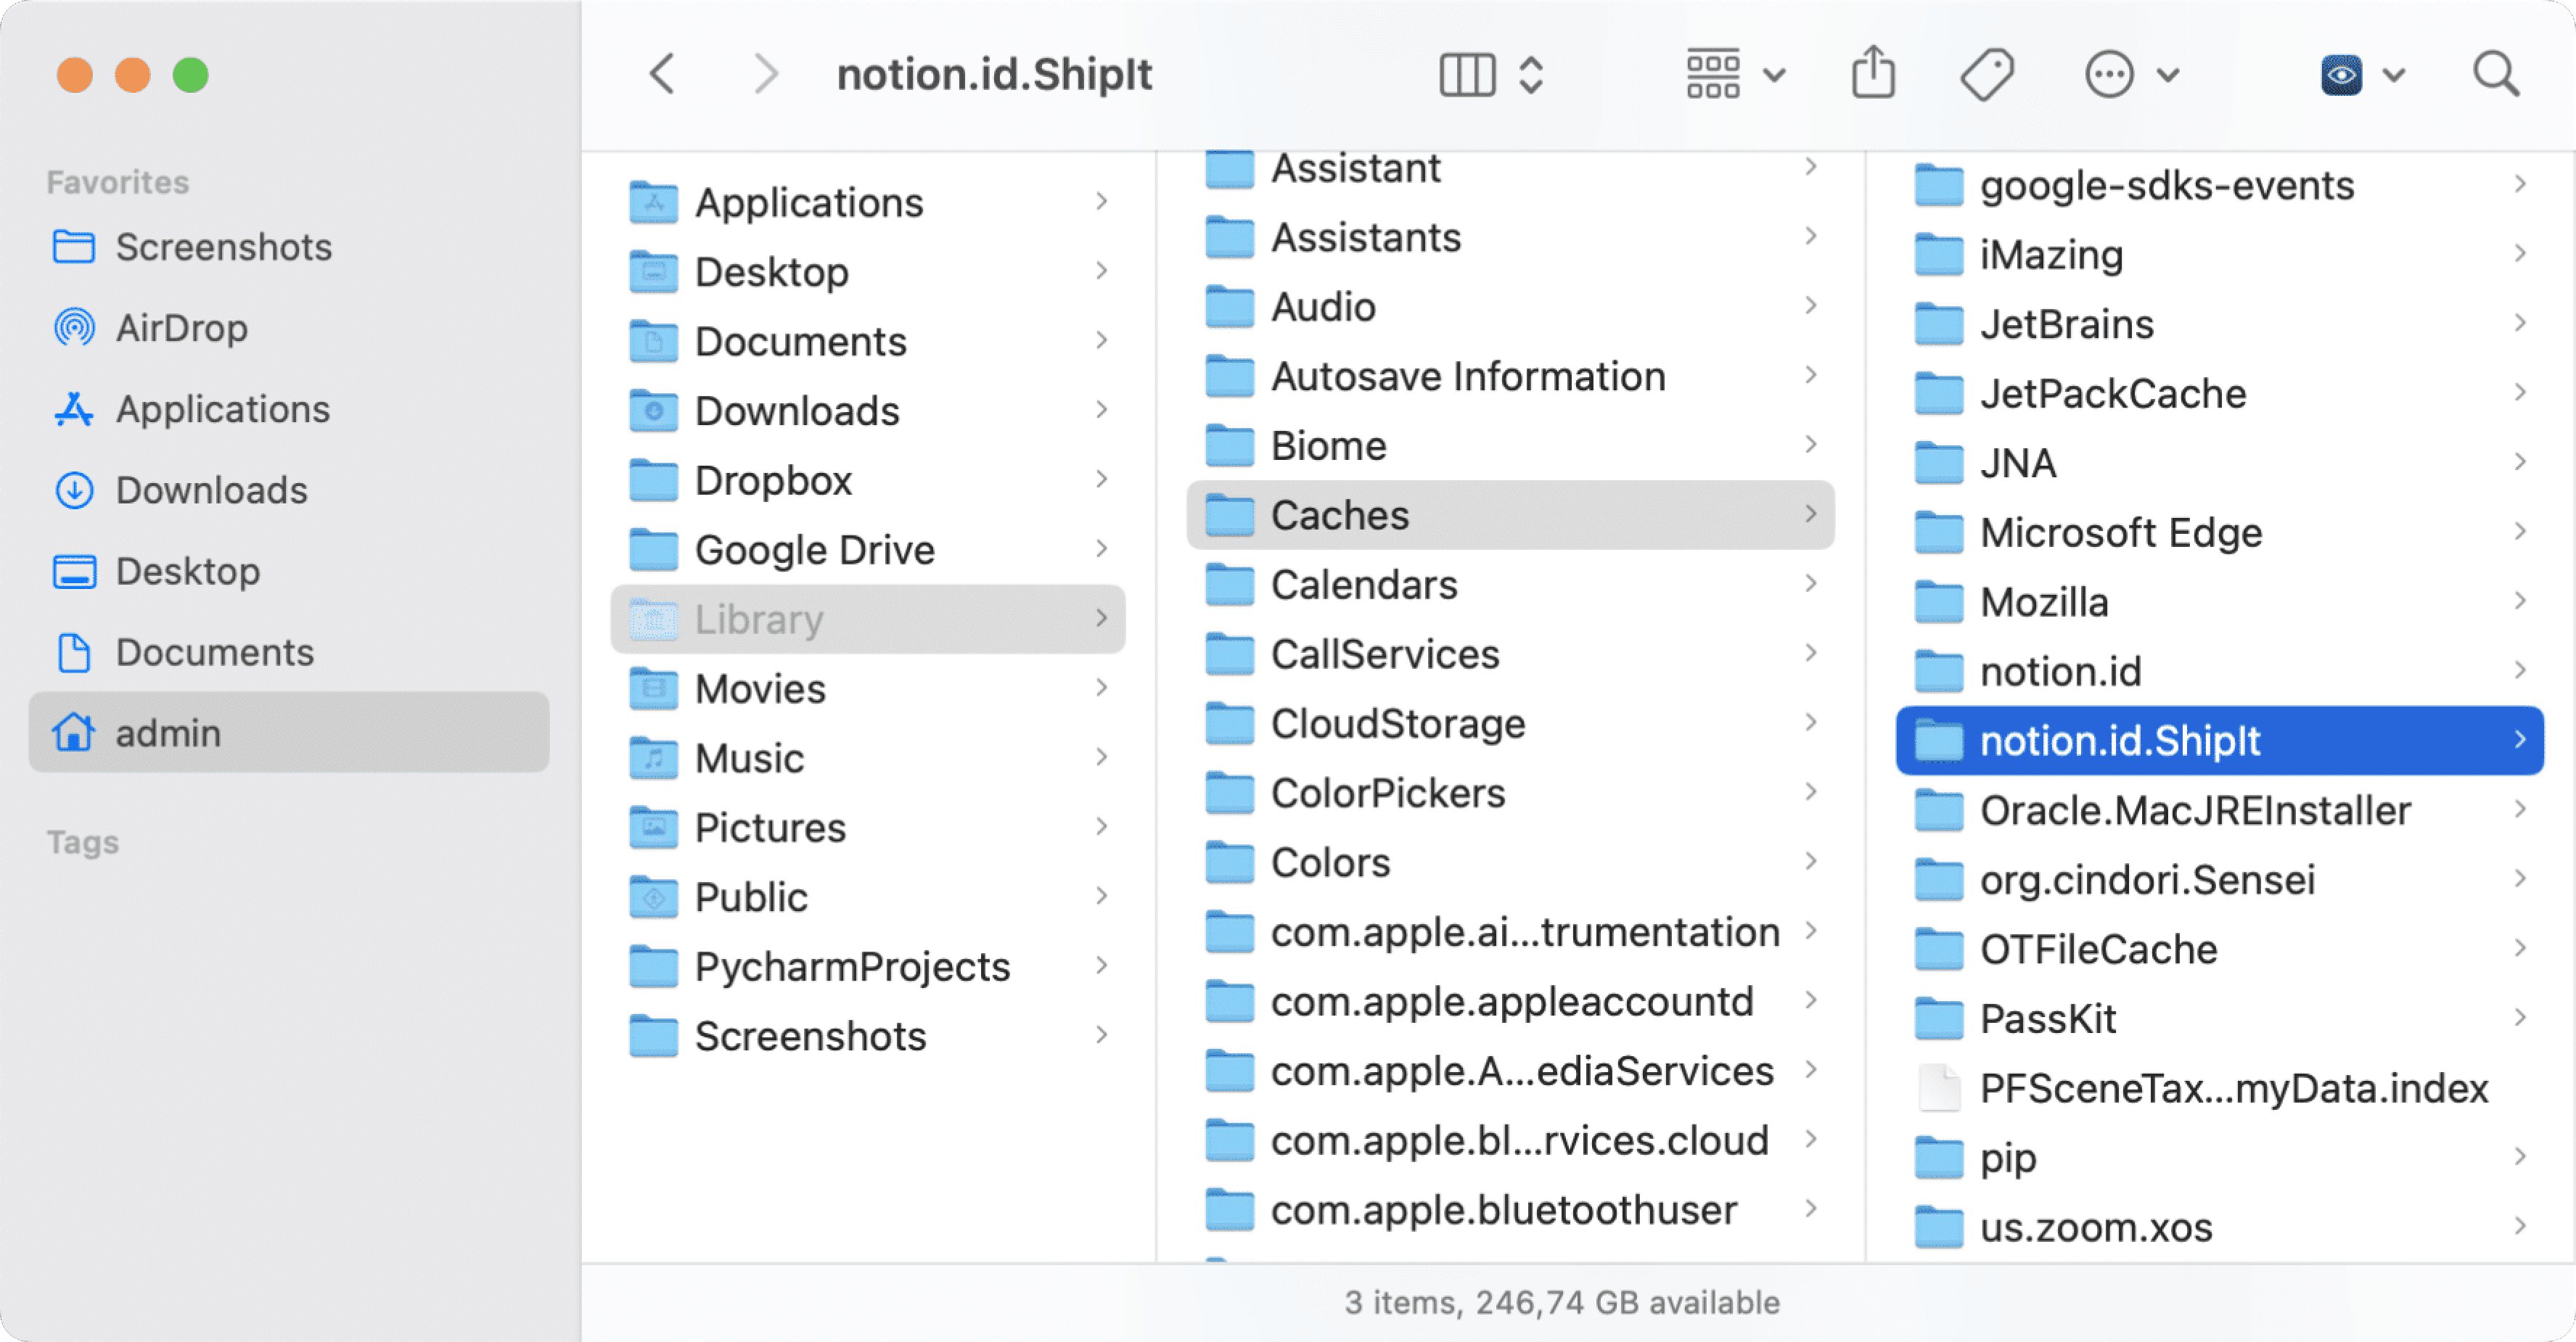Open Applications from the Favorites sidebar
Screen dimensions: 2576x1342
(x=222, y=408)
